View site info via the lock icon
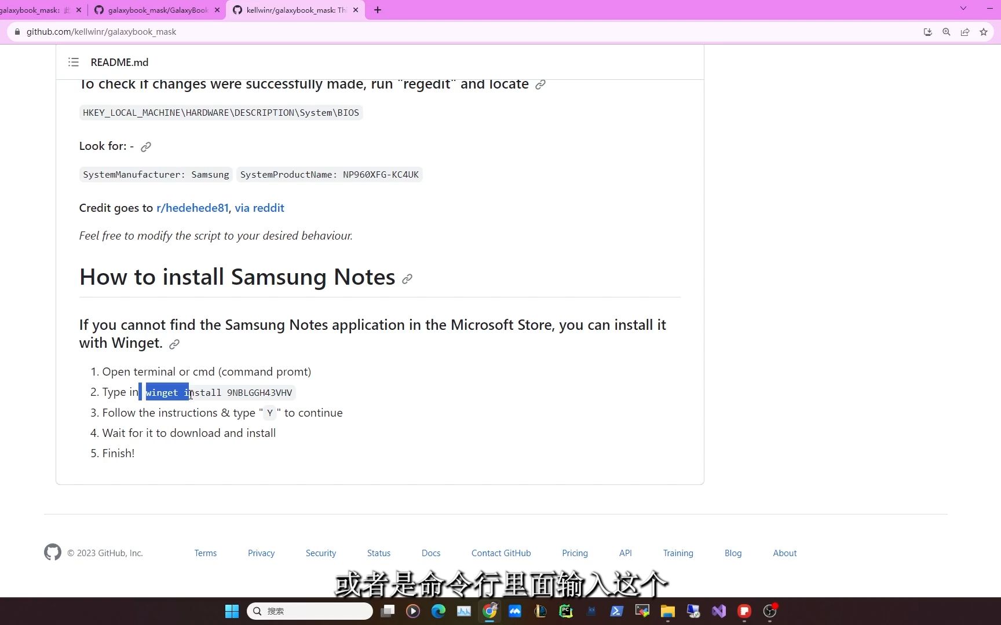 17,32
